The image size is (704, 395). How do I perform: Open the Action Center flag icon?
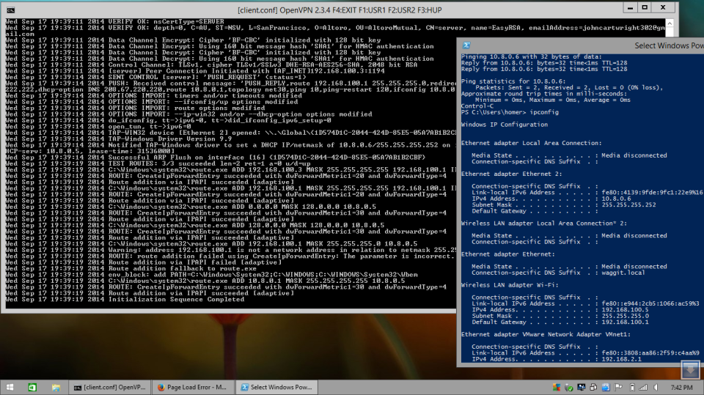point(618,388)
